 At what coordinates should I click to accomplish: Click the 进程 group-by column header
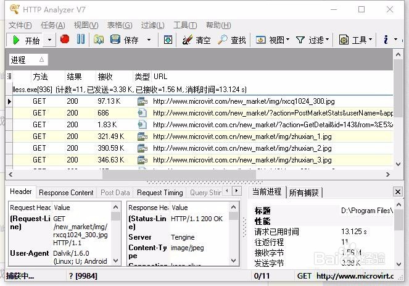pos(28,60)
